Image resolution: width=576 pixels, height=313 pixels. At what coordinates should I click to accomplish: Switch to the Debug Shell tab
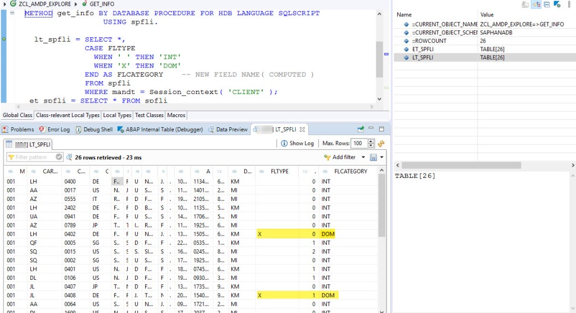(x=94, y=129)
